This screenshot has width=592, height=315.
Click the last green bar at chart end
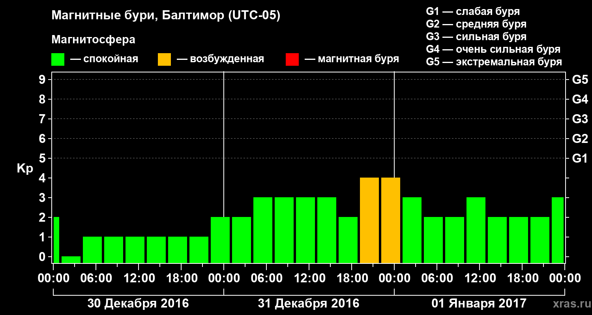tap(558, 230)
